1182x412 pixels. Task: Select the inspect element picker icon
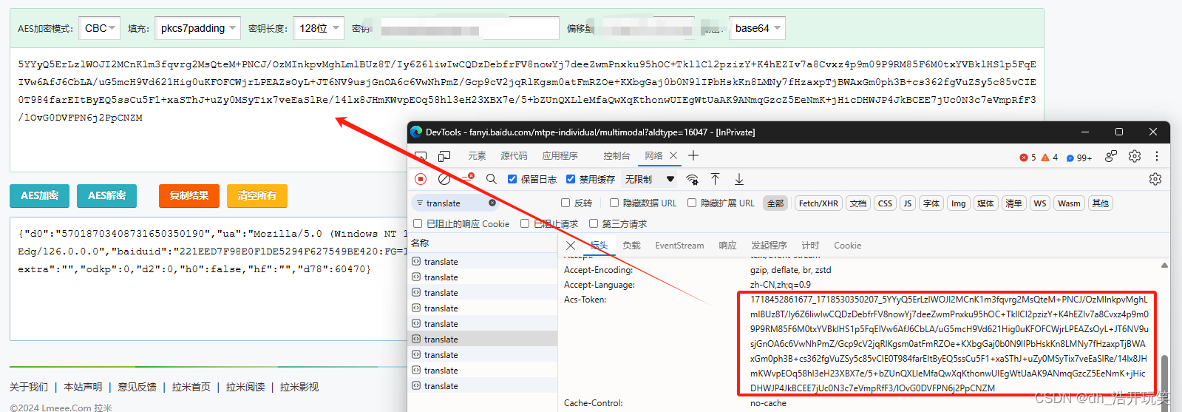tap(421, 156)
